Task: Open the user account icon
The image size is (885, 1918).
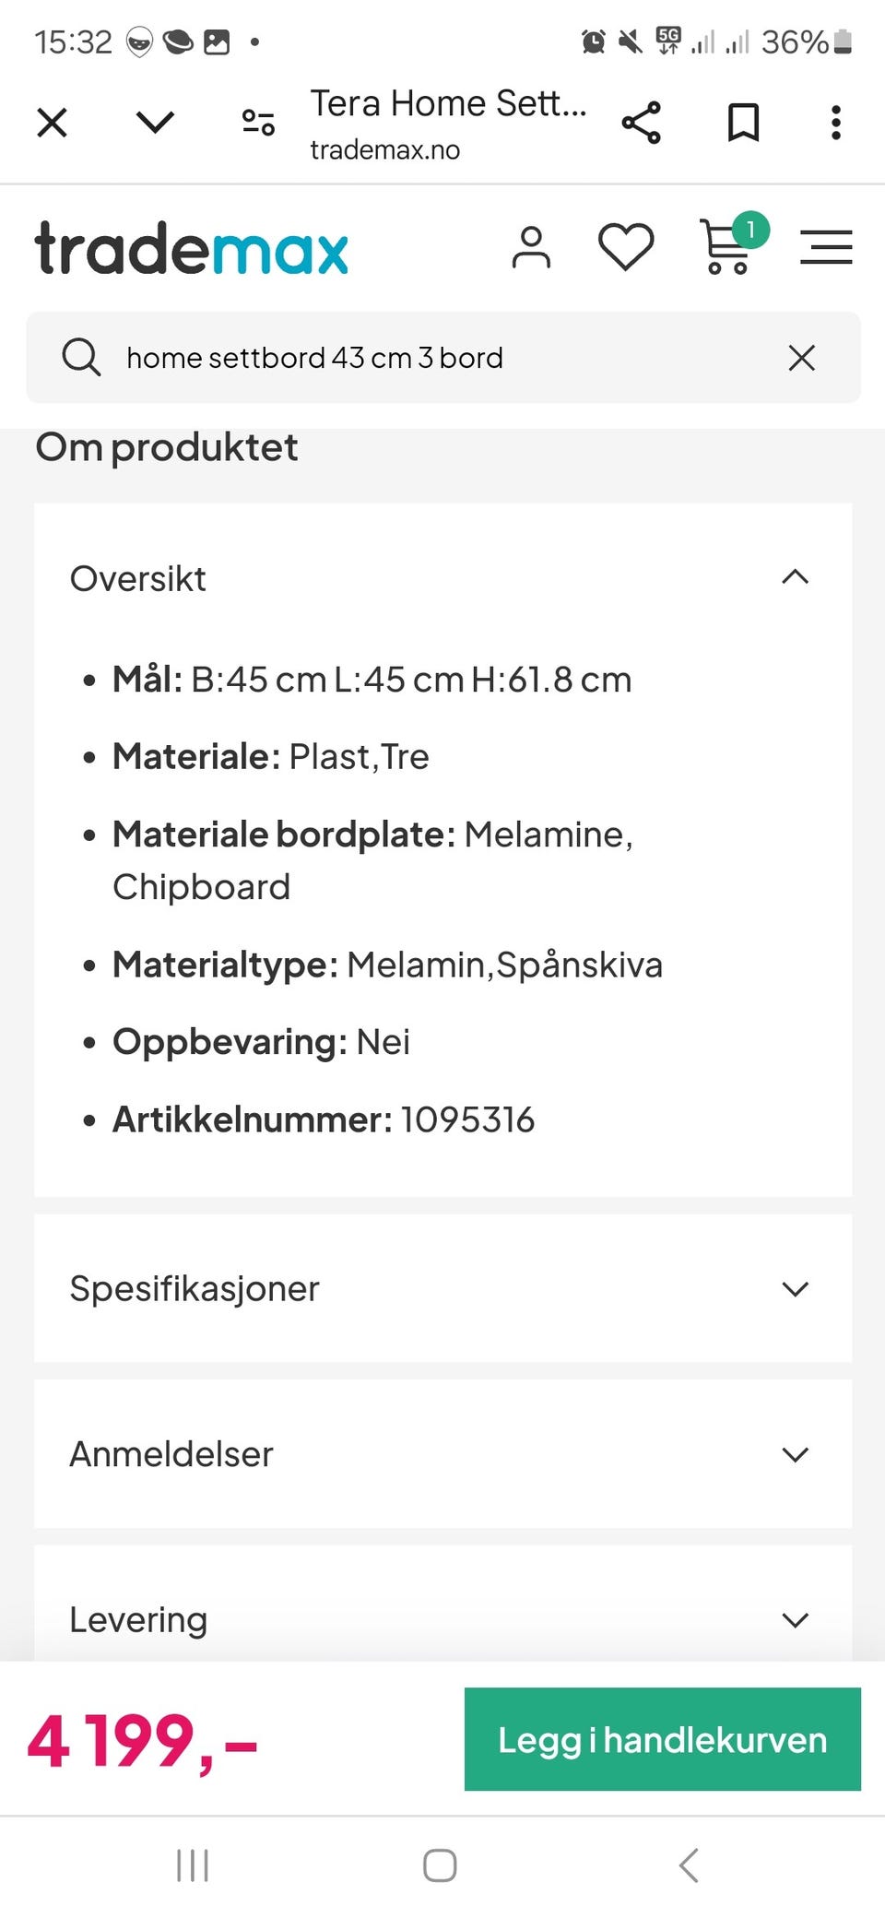Action: 531,249
